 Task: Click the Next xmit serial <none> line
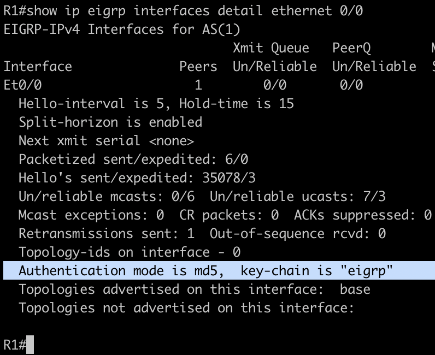106,140
